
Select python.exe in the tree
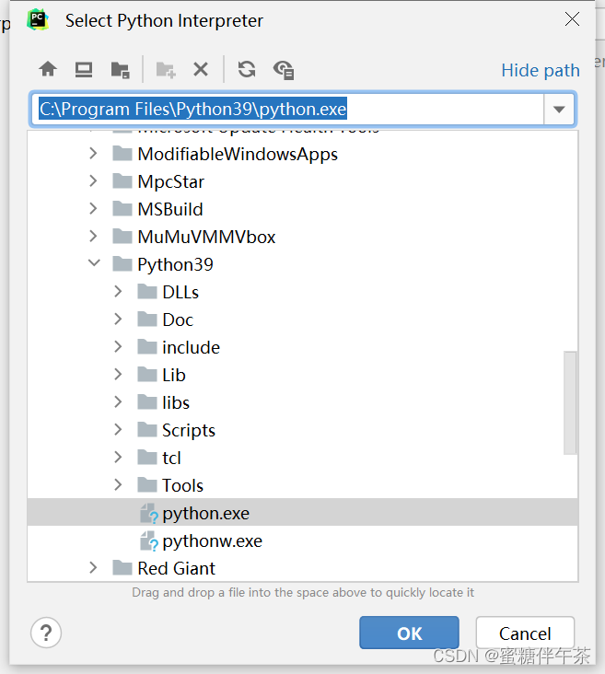point(303,512)
